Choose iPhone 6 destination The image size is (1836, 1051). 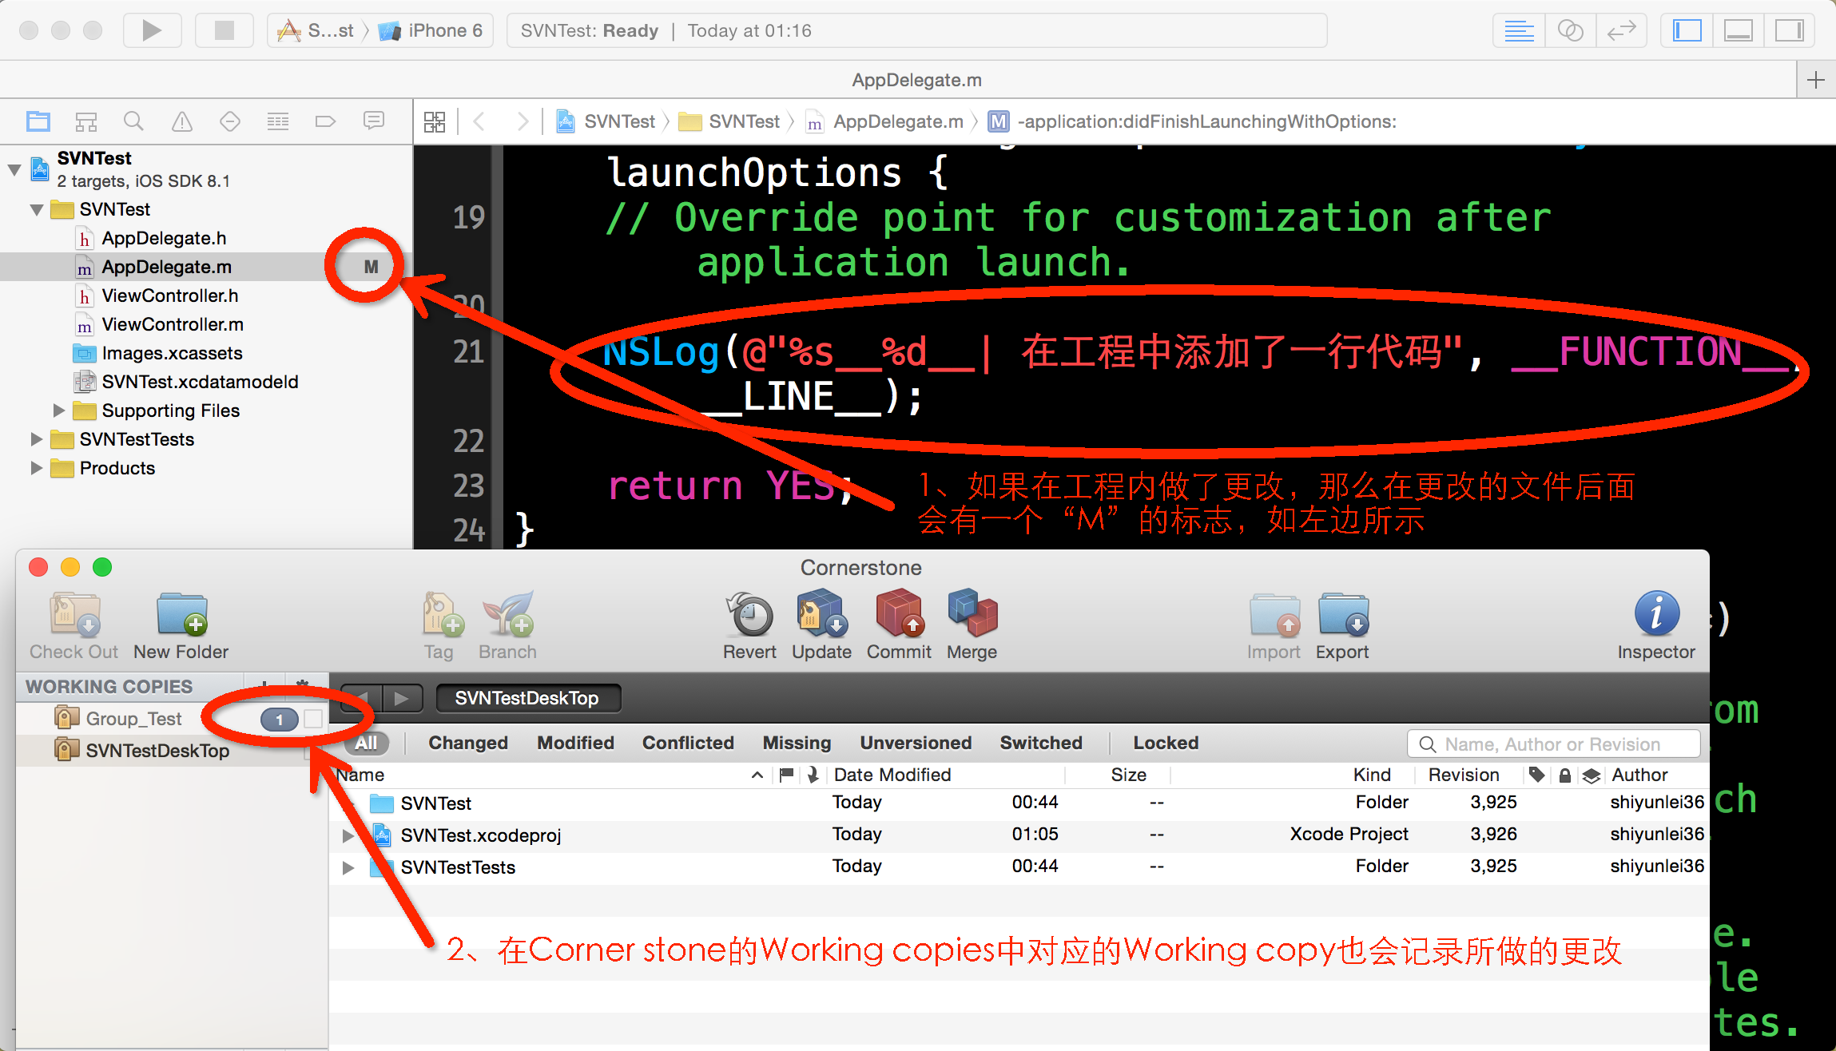(x=431, y=31)
